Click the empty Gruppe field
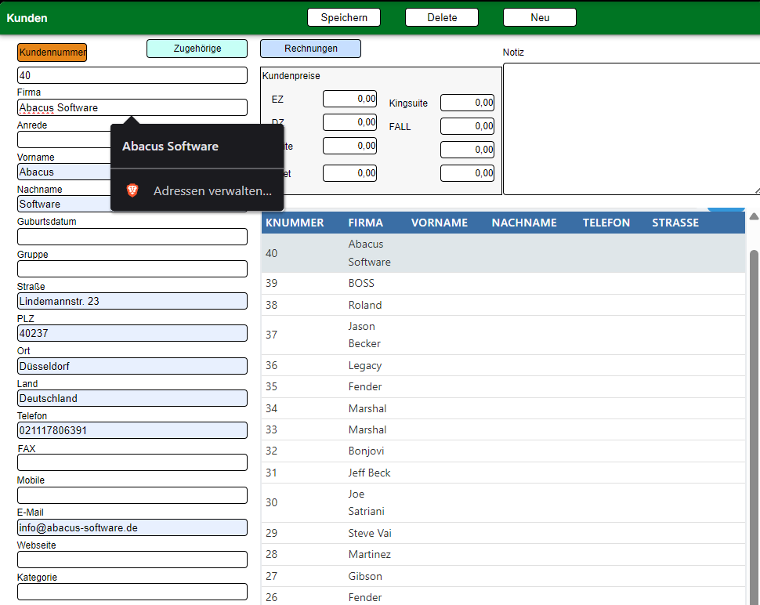The width and height of the screenshot is (760, 605). [132, 269]
